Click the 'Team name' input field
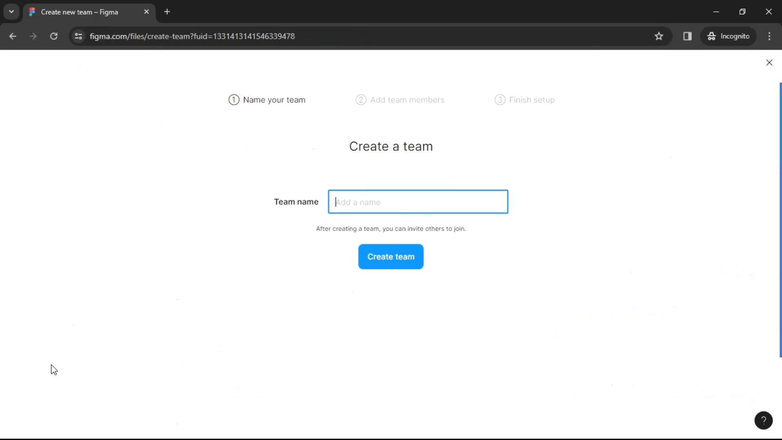The image size is (782, 440). 418,202
